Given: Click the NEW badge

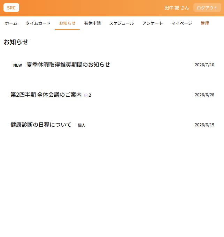Looking at the screenshot, I should pos(17,65).
